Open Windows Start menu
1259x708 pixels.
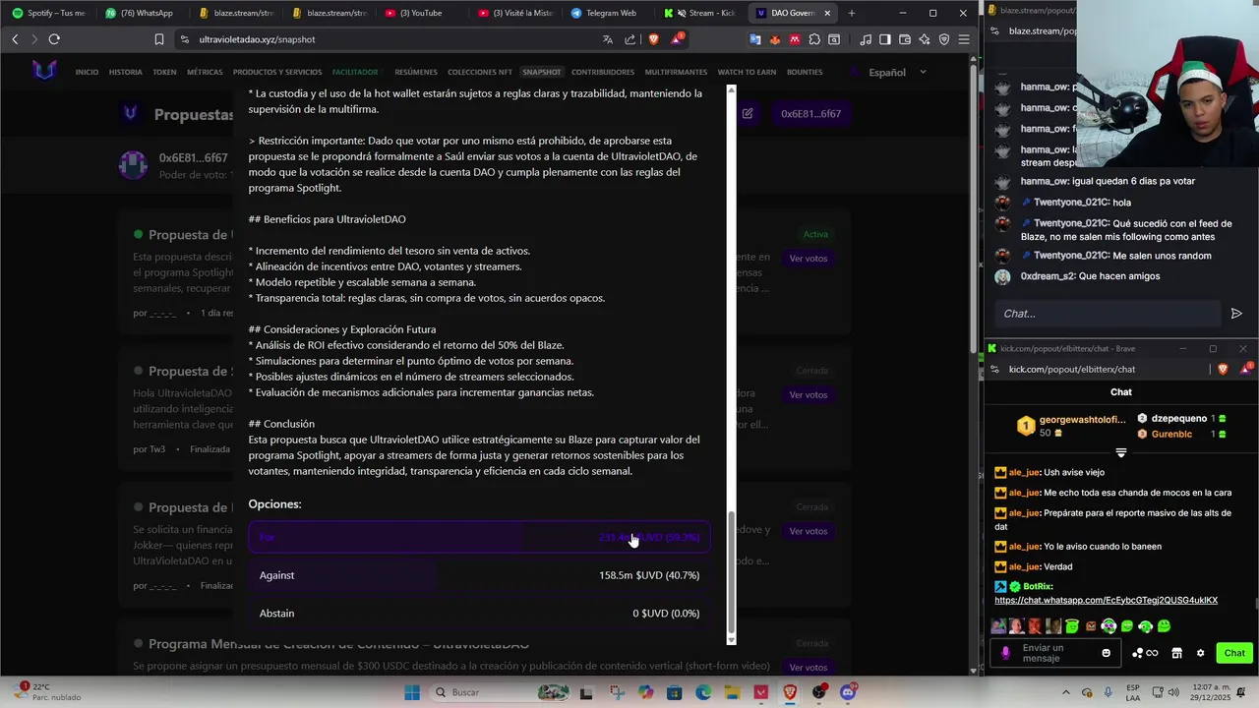tap(412, 692)
